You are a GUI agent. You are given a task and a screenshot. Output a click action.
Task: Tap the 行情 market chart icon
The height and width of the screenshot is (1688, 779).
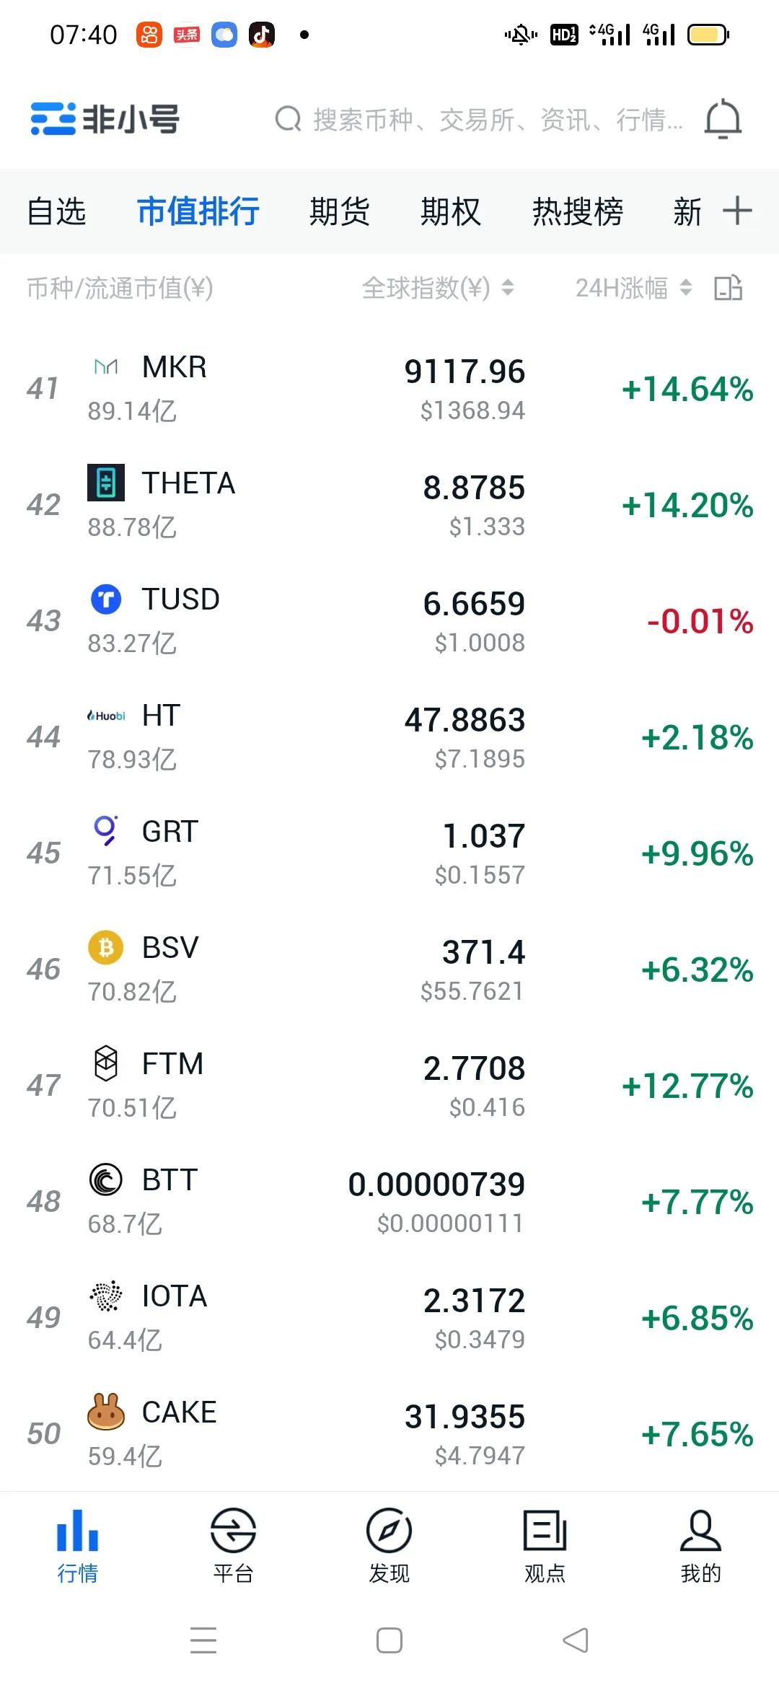tap(77, 1530)
